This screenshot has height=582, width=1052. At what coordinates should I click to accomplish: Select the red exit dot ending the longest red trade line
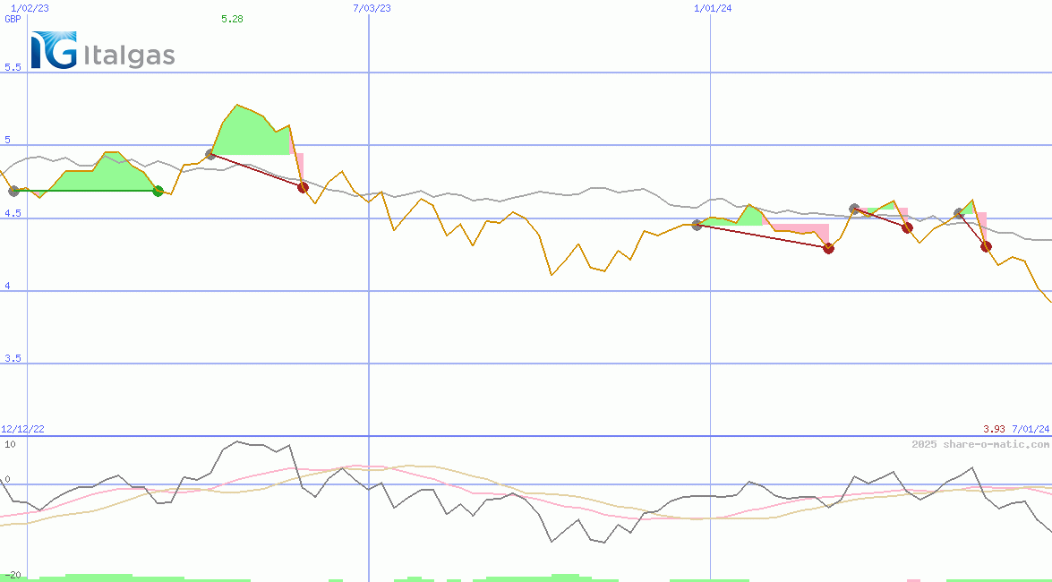click(x=828, y=248)
